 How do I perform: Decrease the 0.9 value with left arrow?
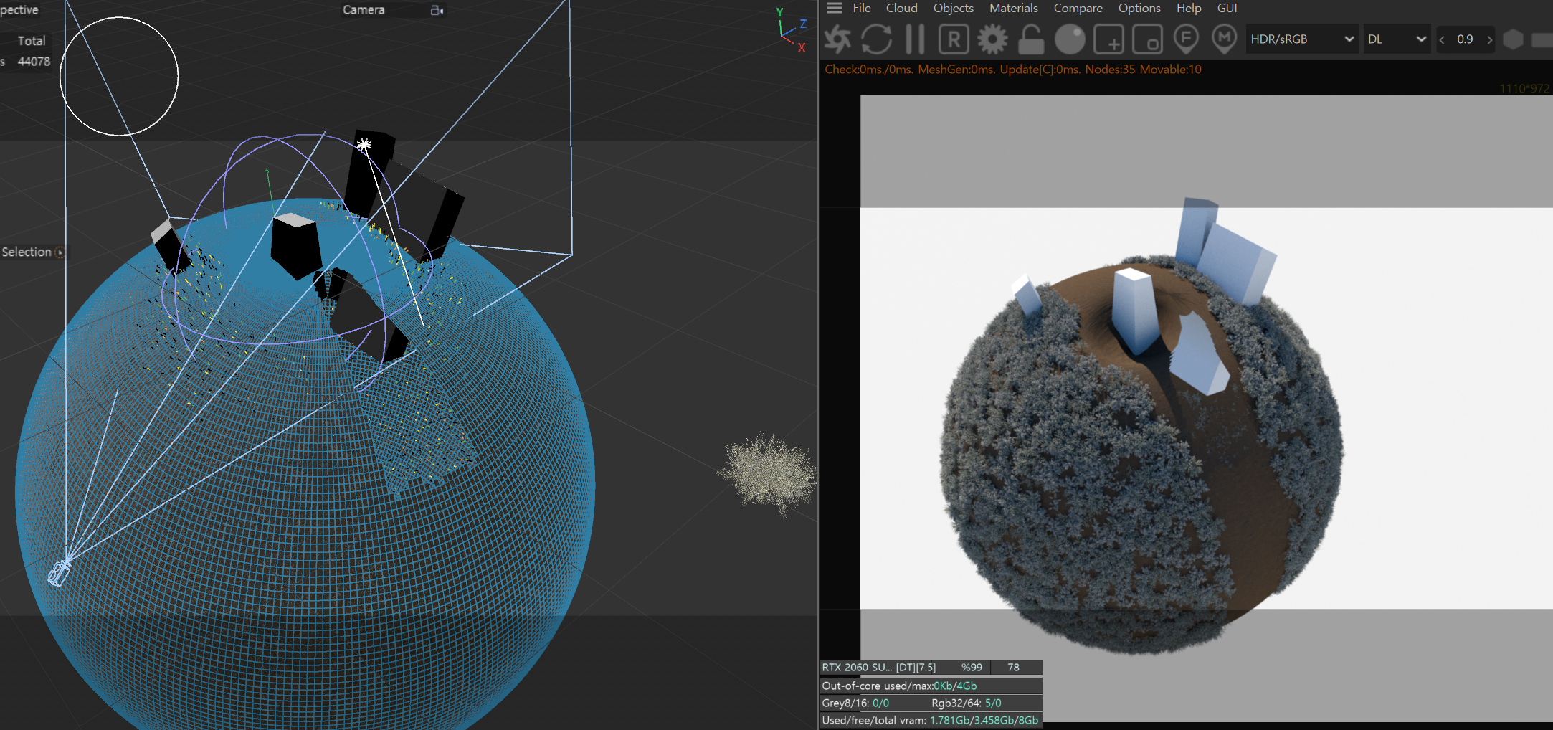[1442, 39]
